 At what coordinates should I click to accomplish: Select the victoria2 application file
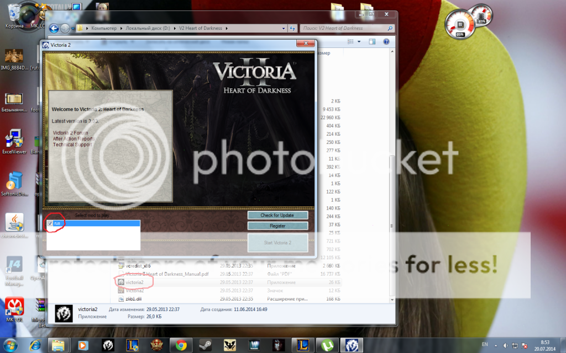(134, 282)
